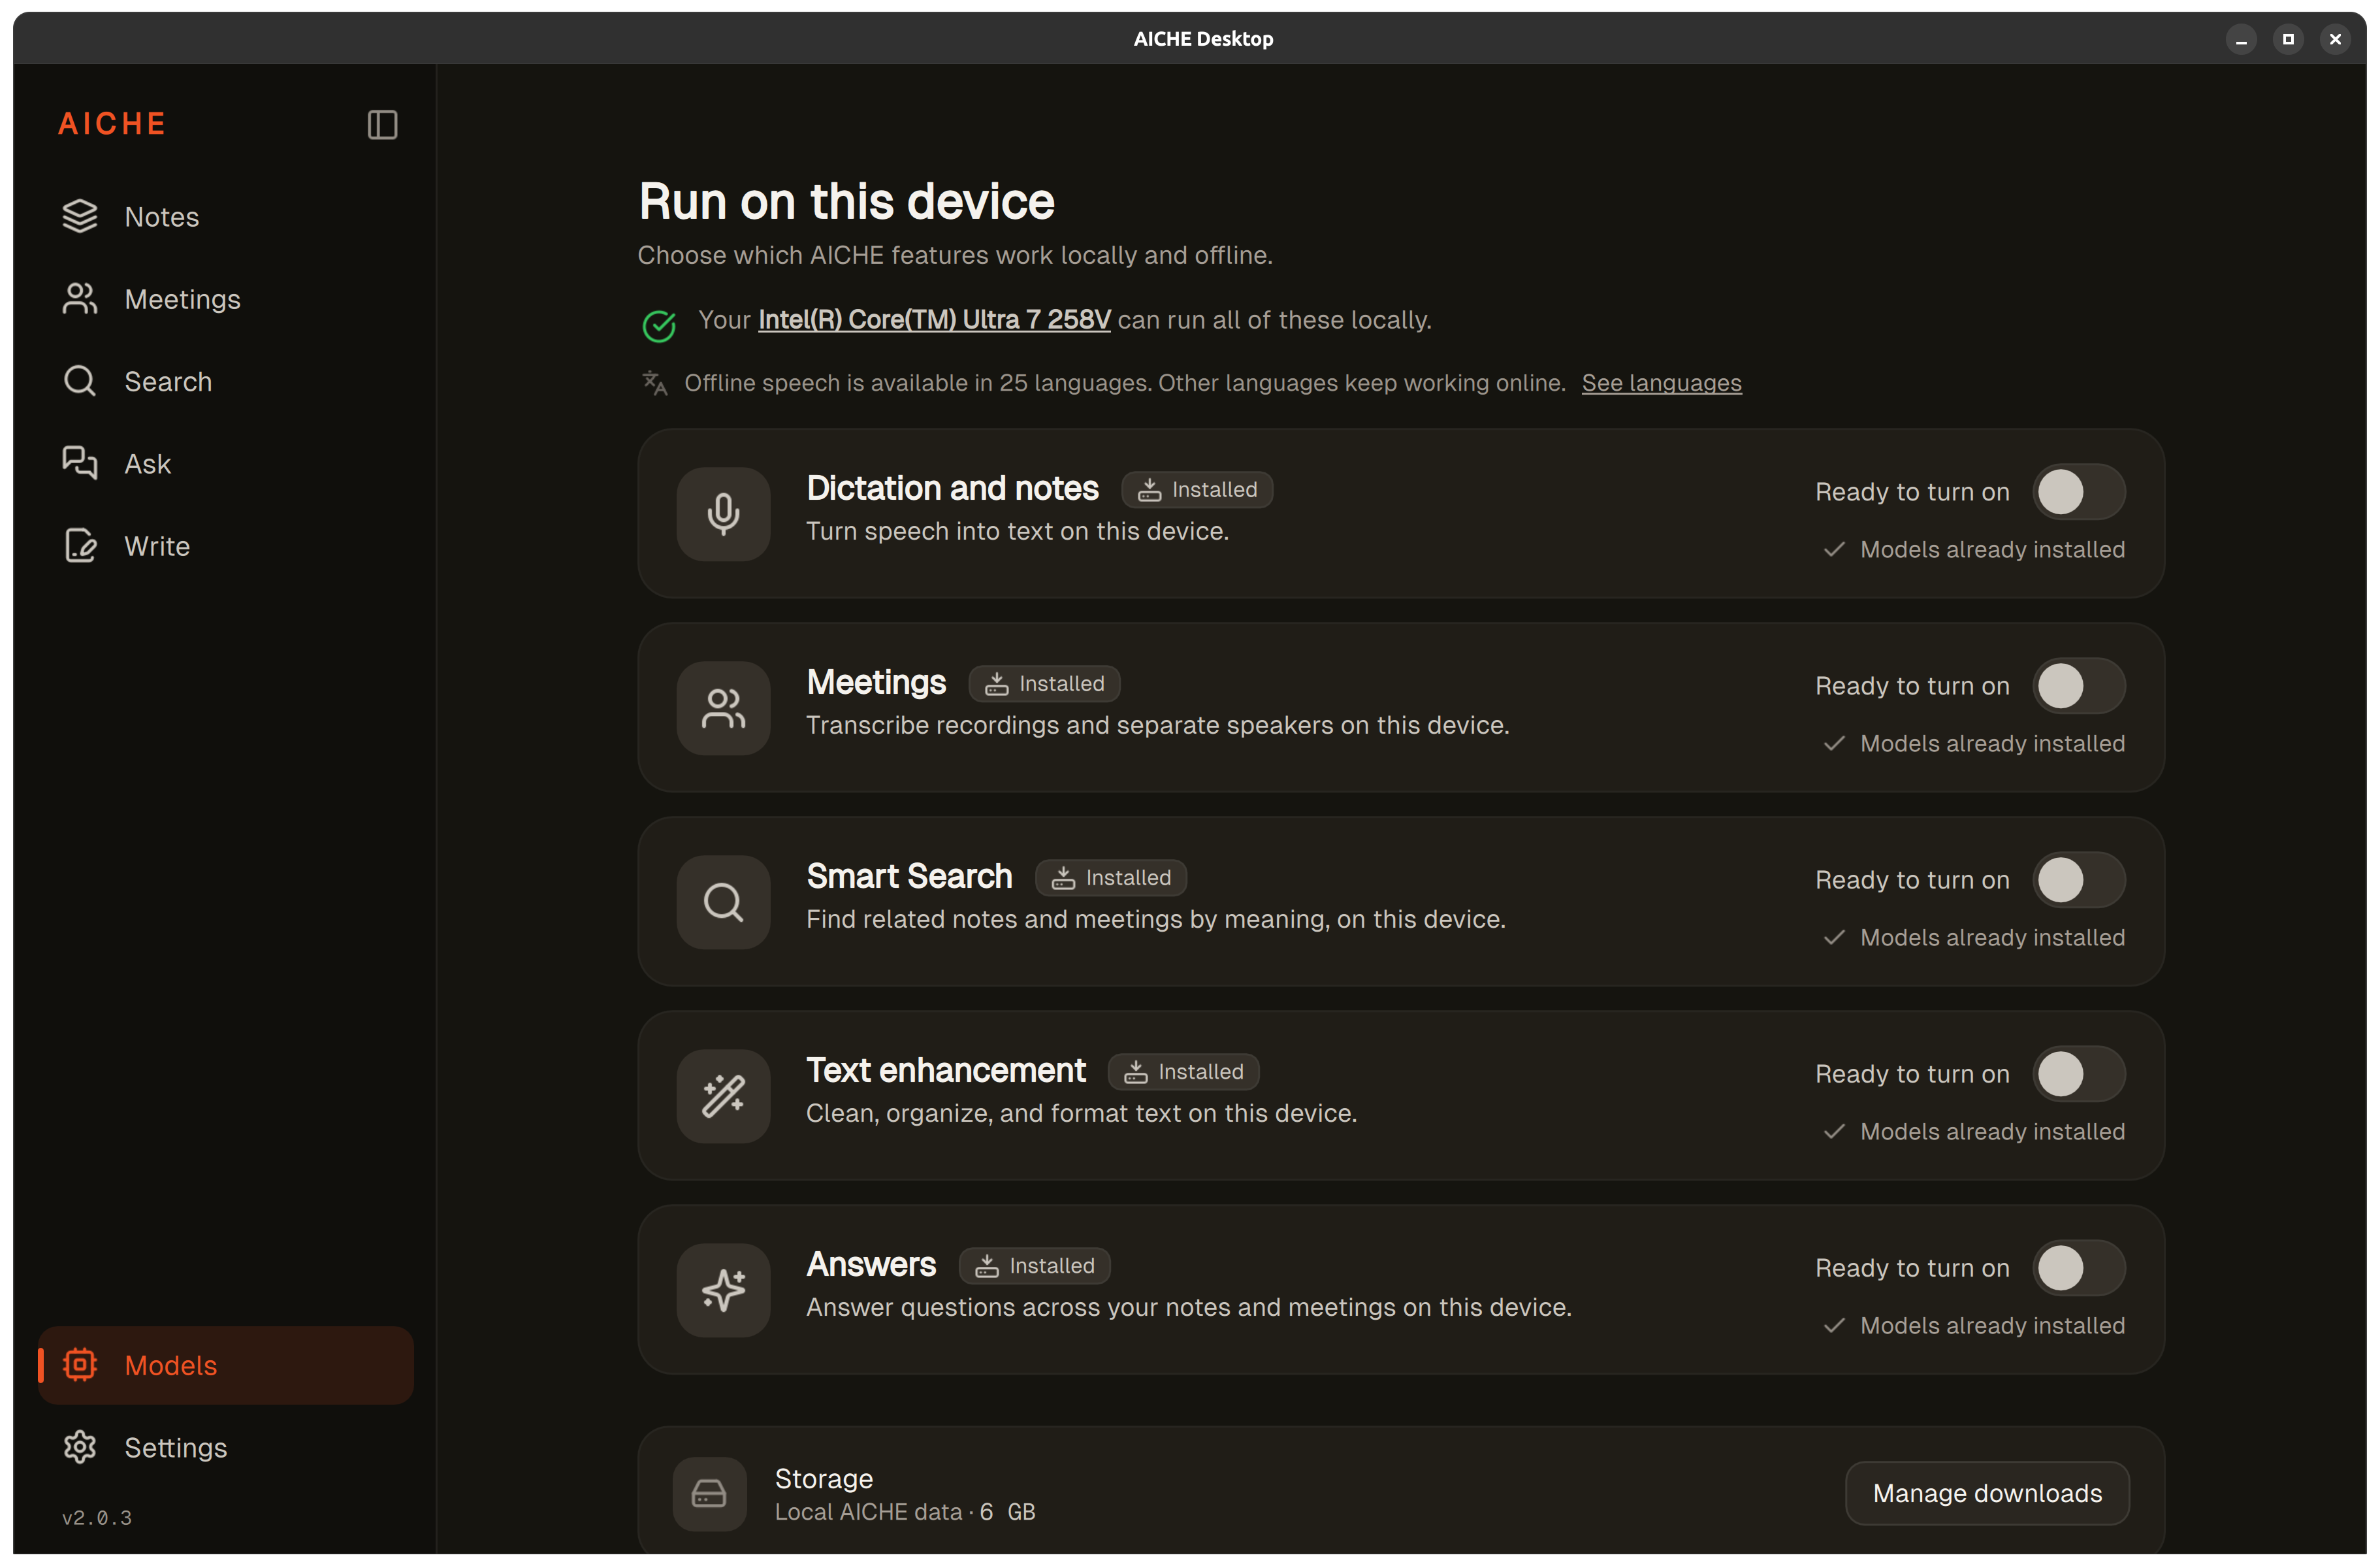Open Search from the sidebar
The image size is (2380, 1568).
click(226, 381)
